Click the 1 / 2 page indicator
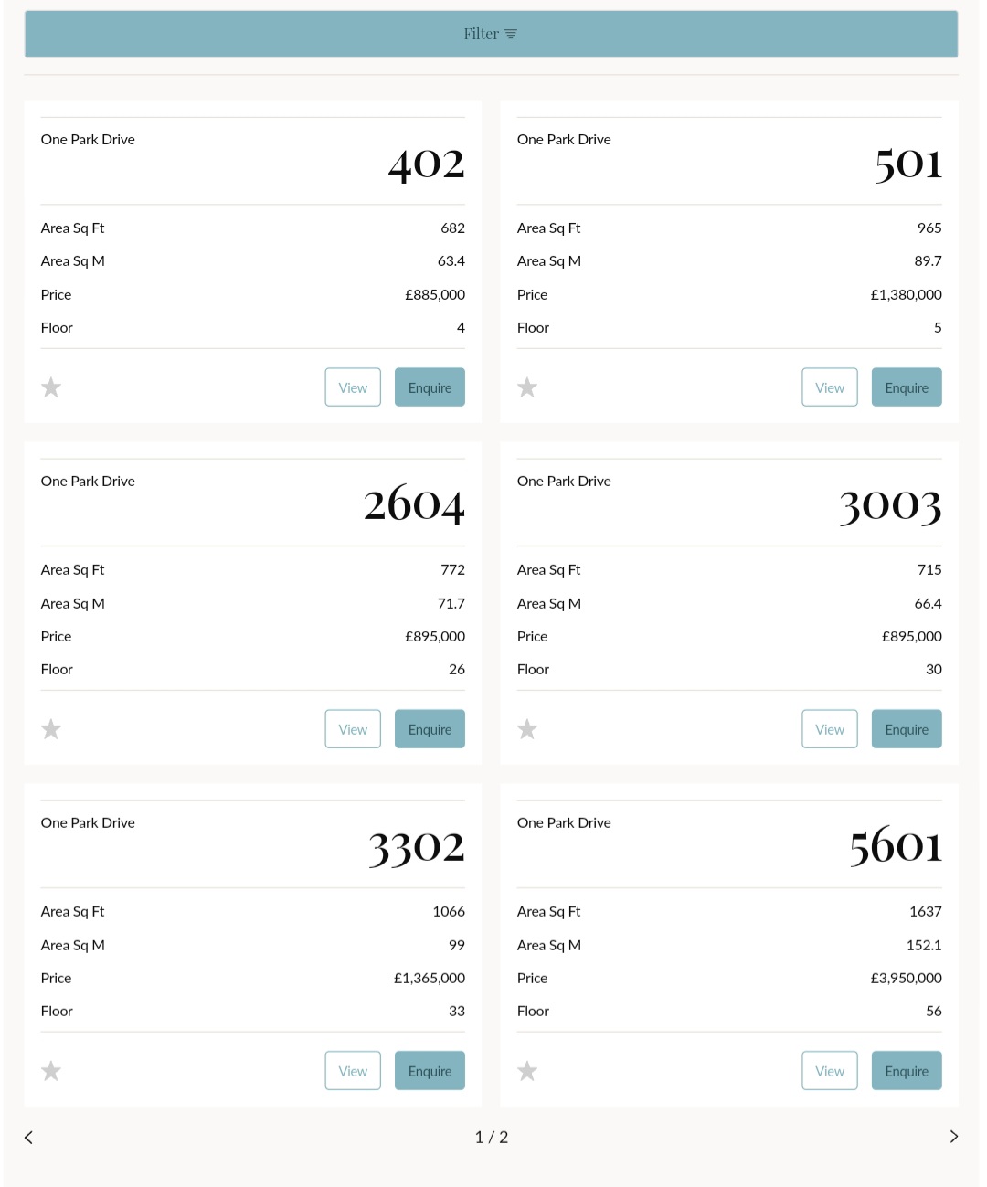Viewport: 987px width, 1187px height. coord(492,1137)
